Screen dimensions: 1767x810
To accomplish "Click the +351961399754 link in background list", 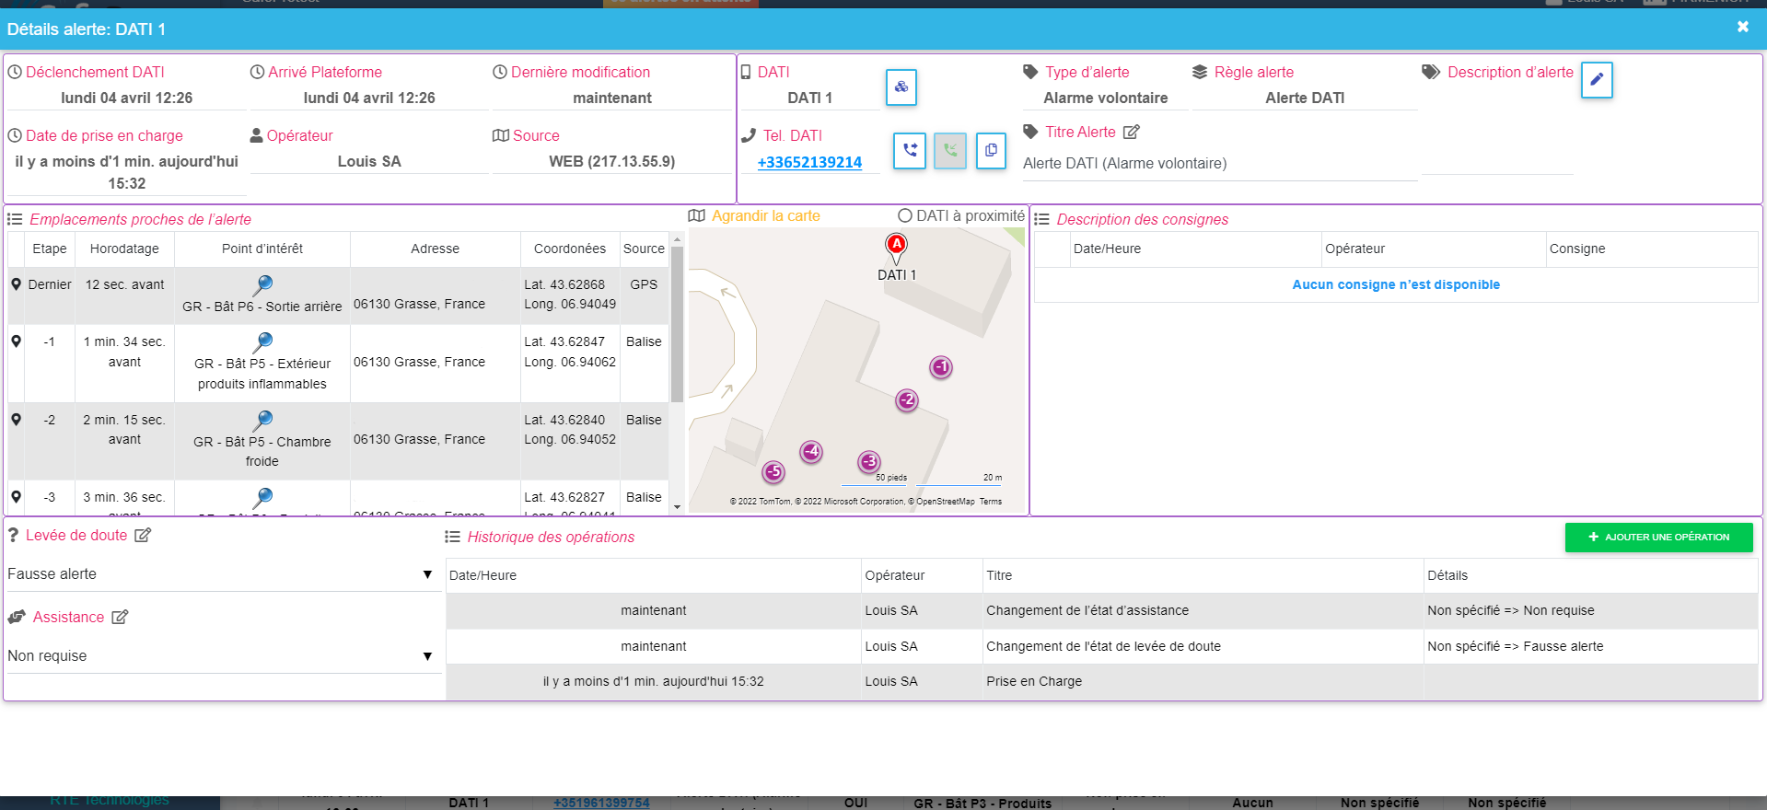I will [x=601, y=803].
